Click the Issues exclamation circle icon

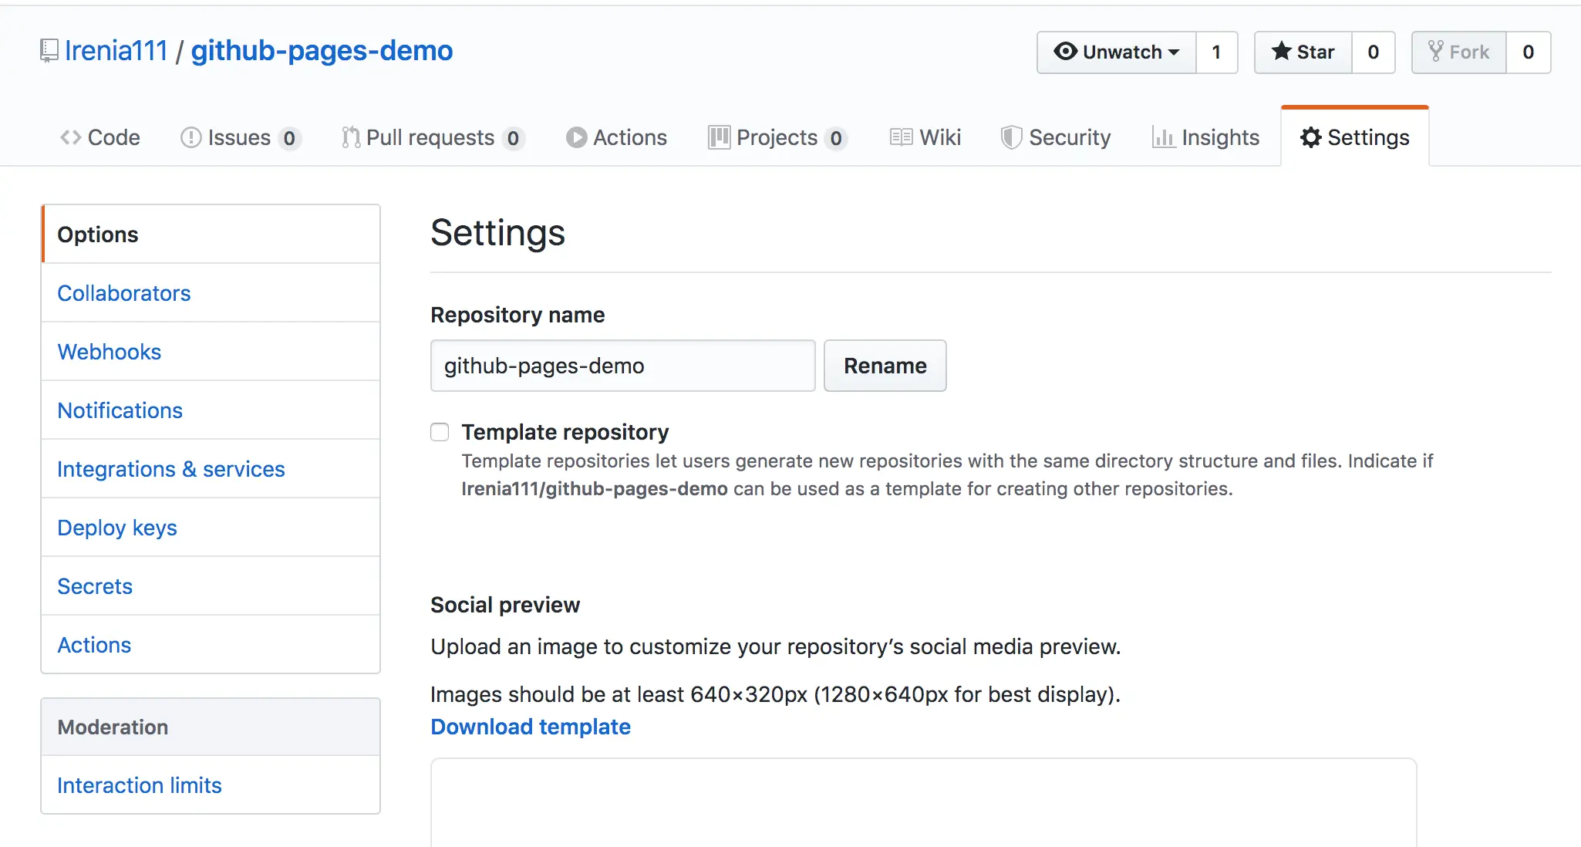point(190,137)
